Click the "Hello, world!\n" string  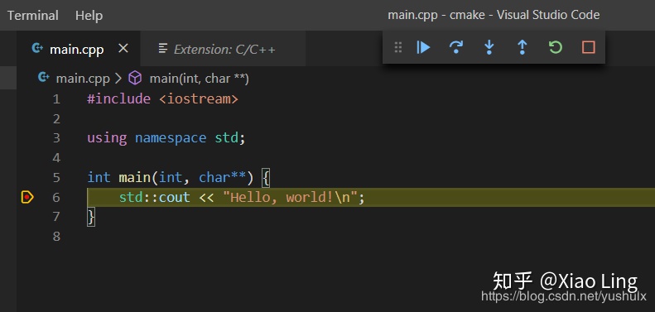tap(290, 197)
